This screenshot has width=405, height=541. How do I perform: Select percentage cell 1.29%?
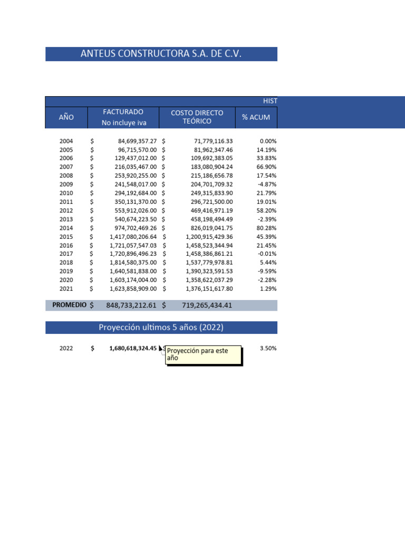tap(268, 289)
